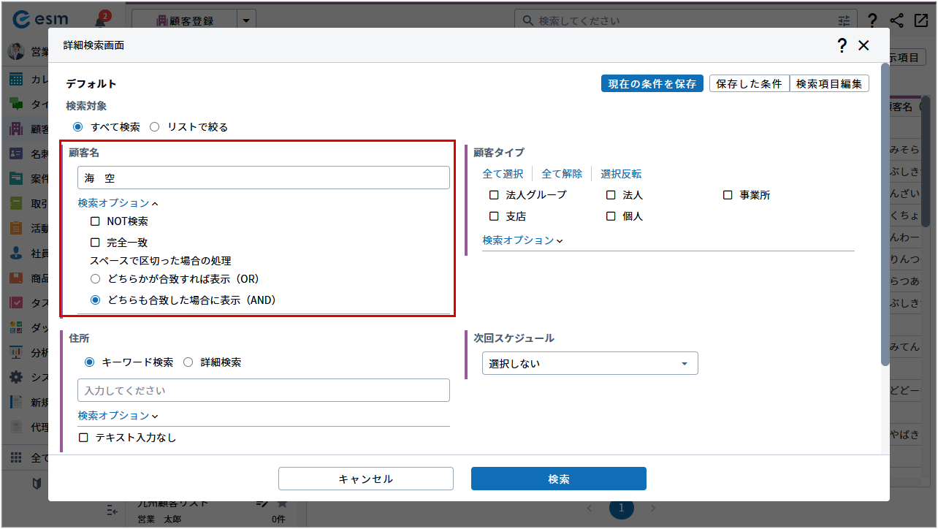Click the notification bell icon
The width and height of the screenshot is (938, 529).
[x=100, y=20]
